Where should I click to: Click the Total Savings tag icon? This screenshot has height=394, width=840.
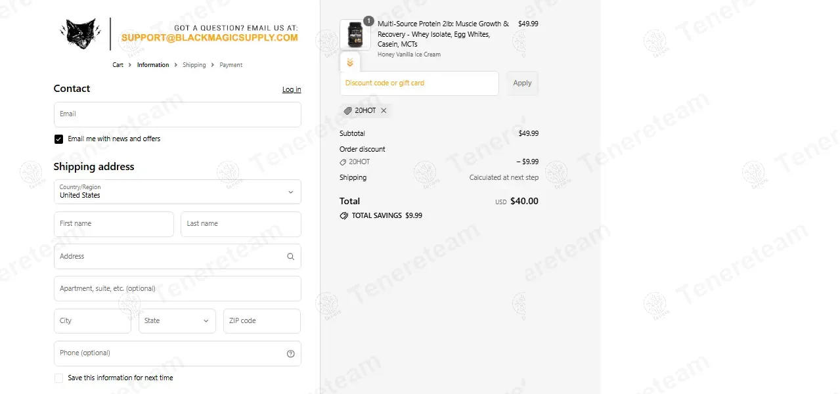tap(343, 215)
